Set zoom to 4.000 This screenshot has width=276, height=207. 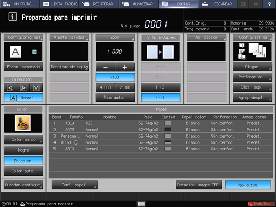click(x=105, y=87)
